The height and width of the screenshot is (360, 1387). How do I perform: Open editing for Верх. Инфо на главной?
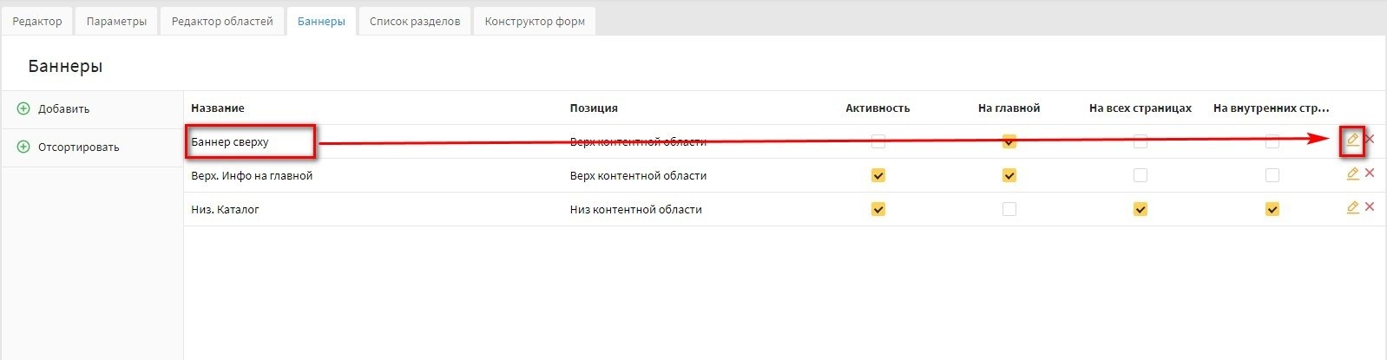point(1352,173)
